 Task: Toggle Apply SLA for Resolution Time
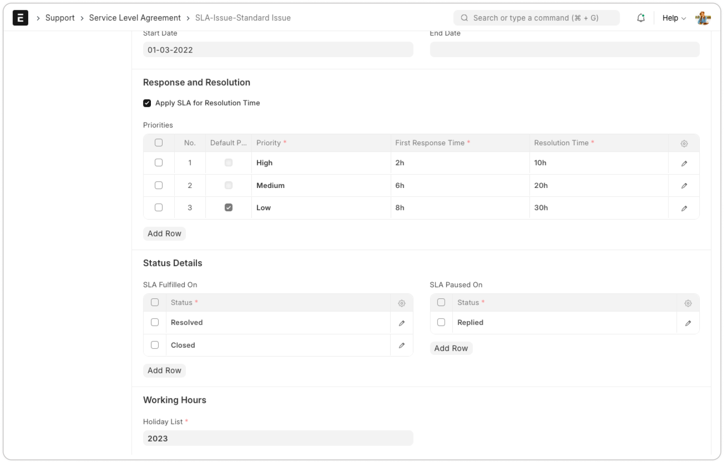click(x=147, y=103)
